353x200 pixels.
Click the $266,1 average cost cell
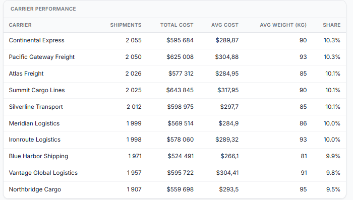[229, 156]
